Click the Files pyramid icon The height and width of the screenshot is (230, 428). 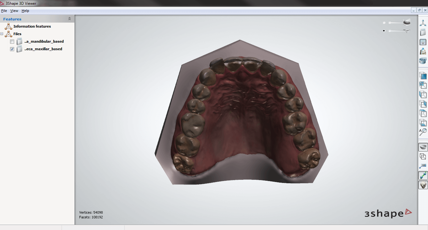(8, 34)
